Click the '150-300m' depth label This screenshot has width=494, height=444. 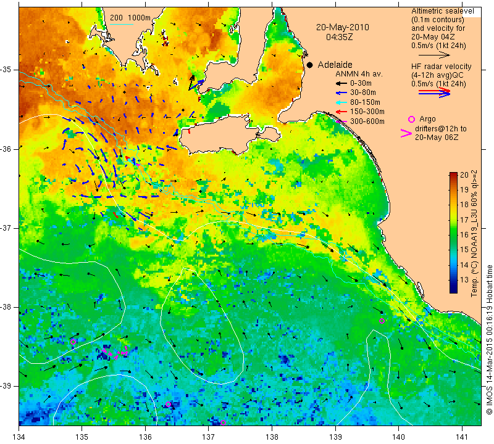[x=367, y=112]
